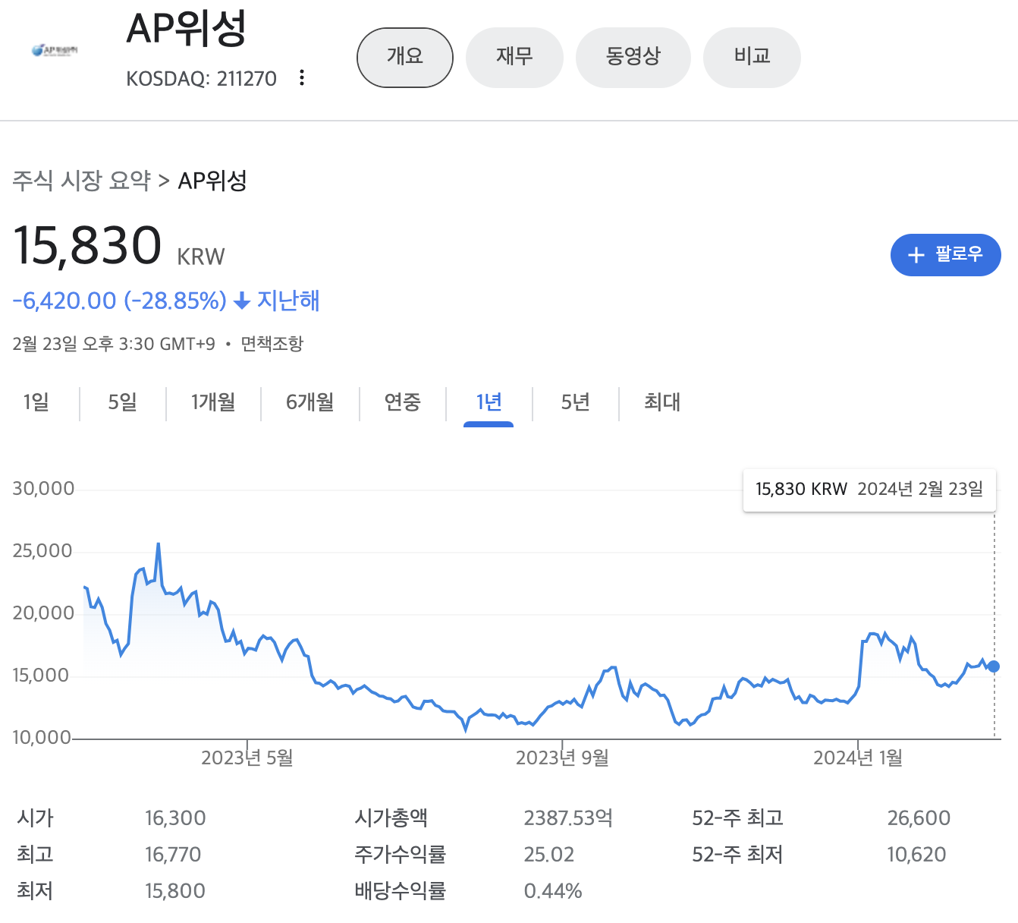Switch to the 재무 tab
Screen dimensions: 1018x923
(514, 58)
